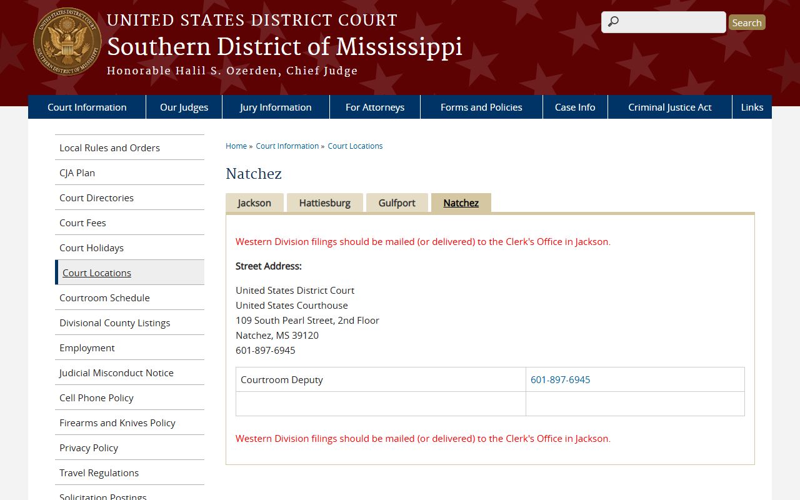The width and height of the screenshot is (800, 500).
Task: Open Criminal Justice Act menu
Action: coord(670,107)
